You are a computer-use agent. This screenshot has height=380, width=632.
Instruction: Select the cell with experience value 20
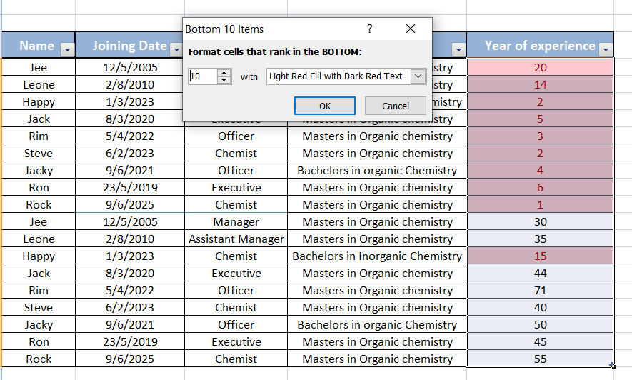[540, 67]
